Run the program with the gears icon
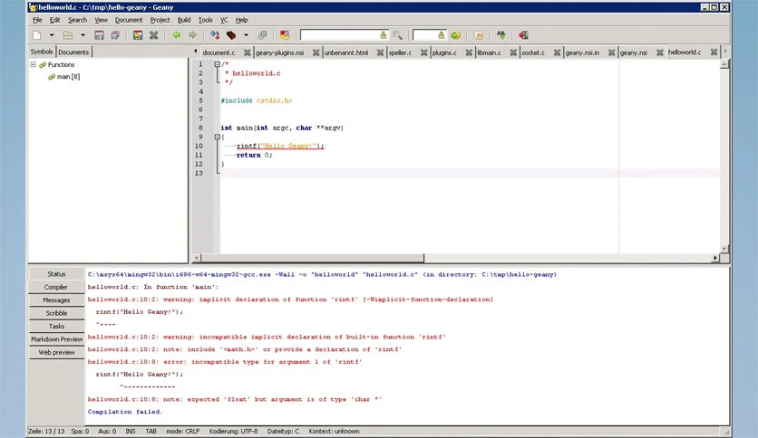The height and width of the screenshot is (438, 758). [262, 35]
